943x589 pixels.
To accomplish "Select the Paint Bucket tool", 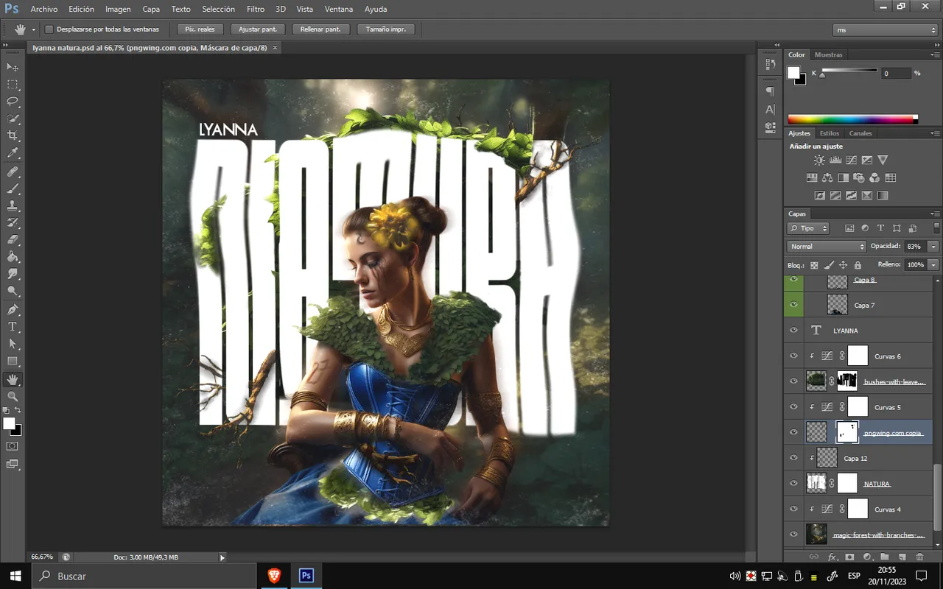I will (13, 258).
